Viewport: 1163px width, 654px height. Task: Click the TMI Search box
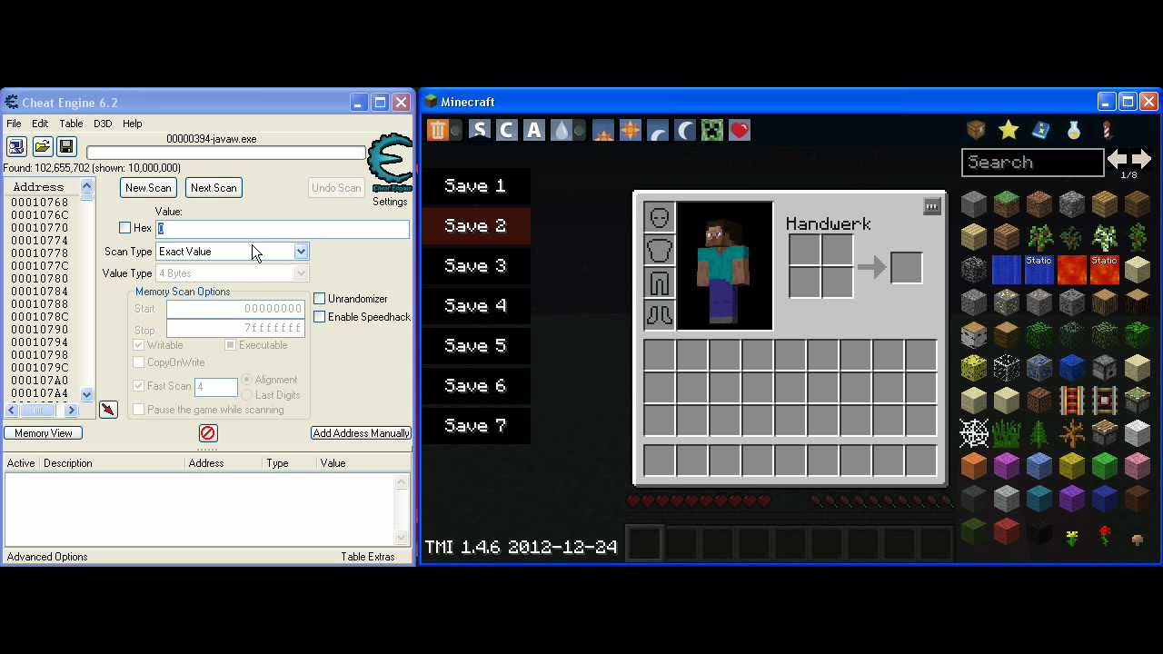tap(1032, 163)
